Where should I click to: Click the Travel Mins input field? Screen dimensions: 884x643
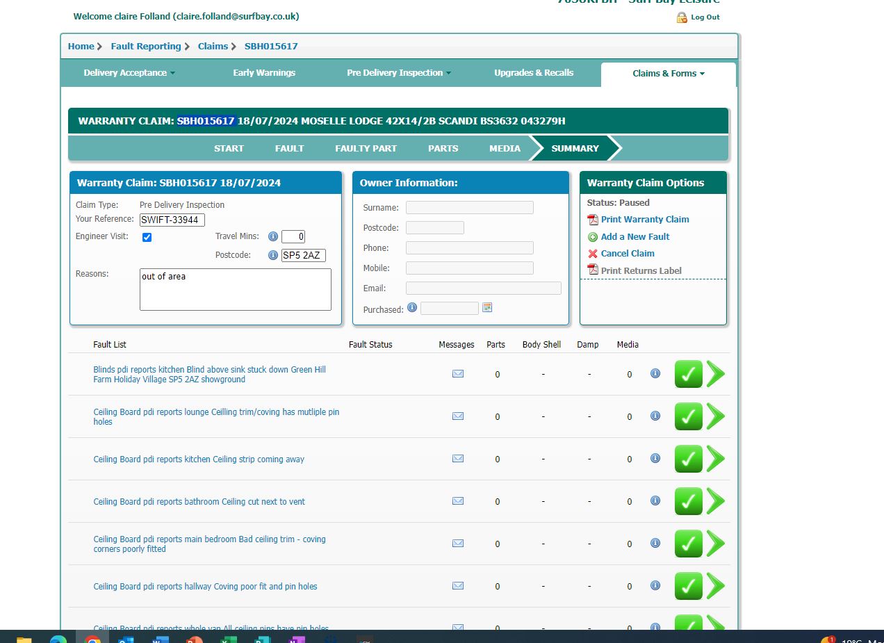pyautogui.click(x=293, y=237)
